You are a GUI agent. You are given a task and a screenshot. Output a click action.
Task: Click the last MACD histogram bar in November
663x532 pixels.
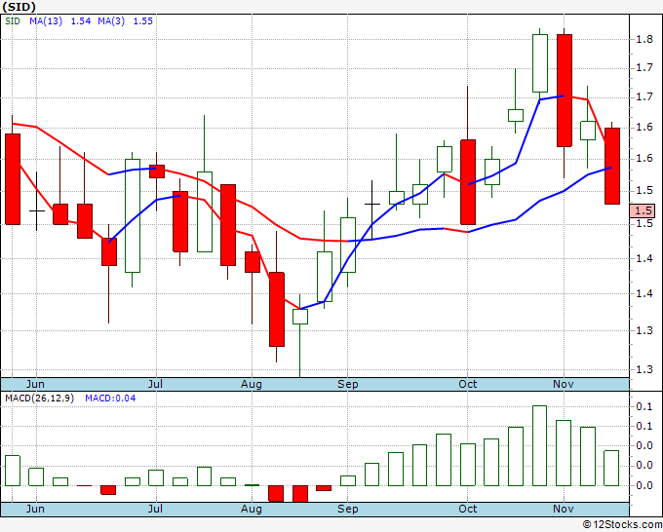pyautogui.click(x=612, y=469)
